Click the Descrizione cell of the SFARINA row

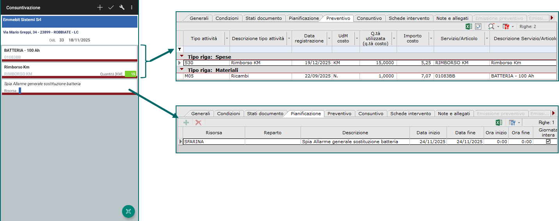point(355,142)
